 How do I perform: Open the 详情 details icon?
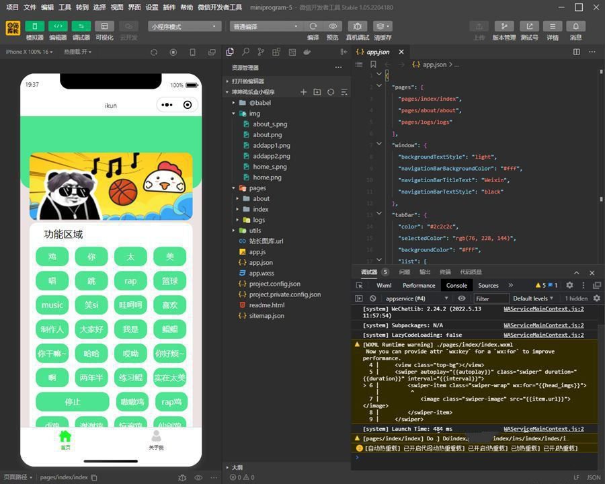552,26
